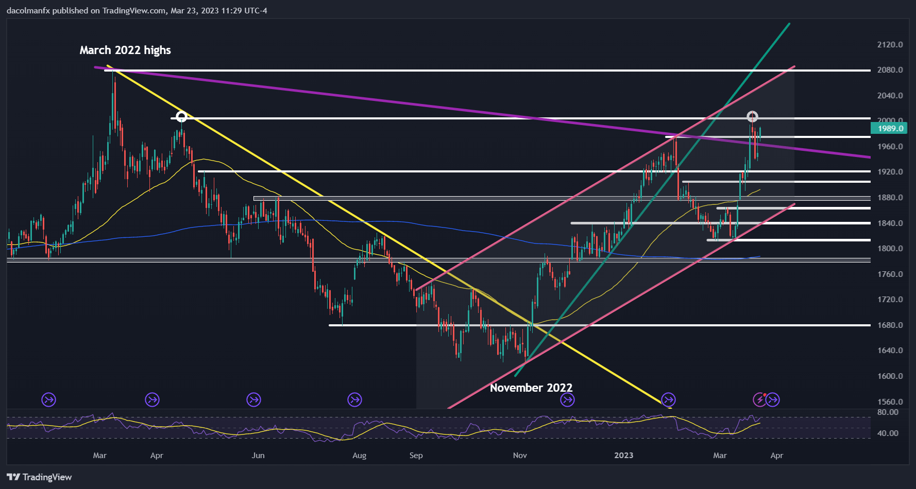Click the 1600.0 price axis label
This screenshot has width=916, height=489.
(890, 376)
